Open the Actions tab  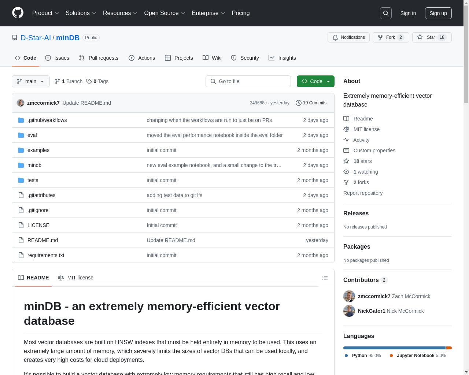(142, 58)
